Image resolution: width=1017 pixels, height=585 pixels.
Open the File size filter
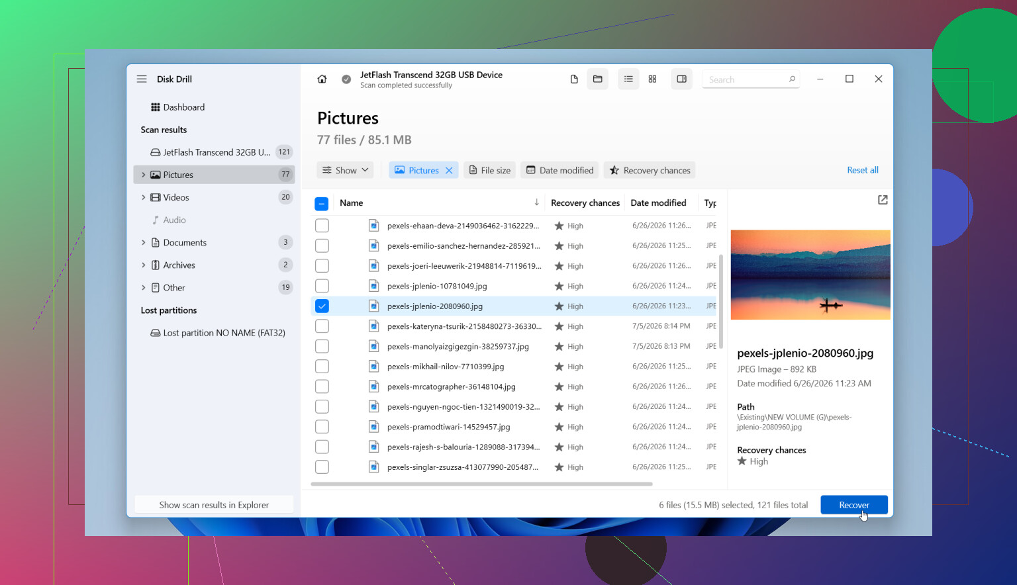tap(489, 170)
